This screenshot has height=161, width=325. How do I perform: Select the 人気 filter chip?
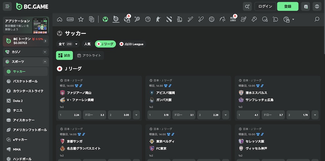coord(87,44)
